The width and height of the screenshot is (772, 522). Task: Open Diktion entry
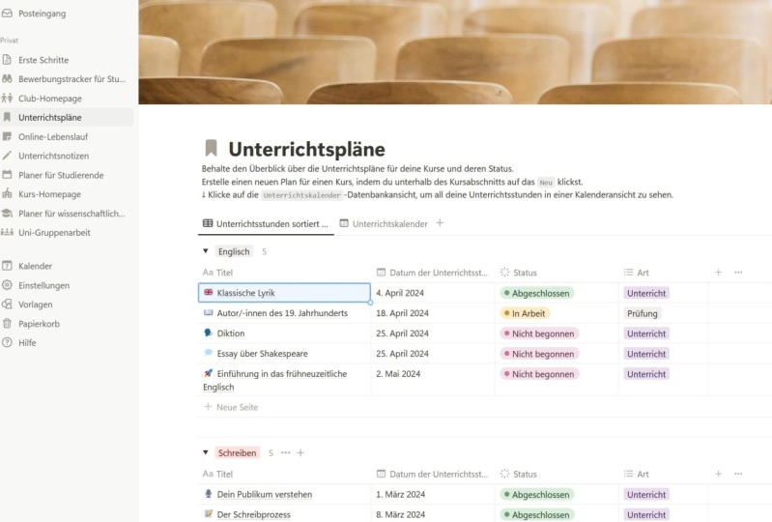230,333
